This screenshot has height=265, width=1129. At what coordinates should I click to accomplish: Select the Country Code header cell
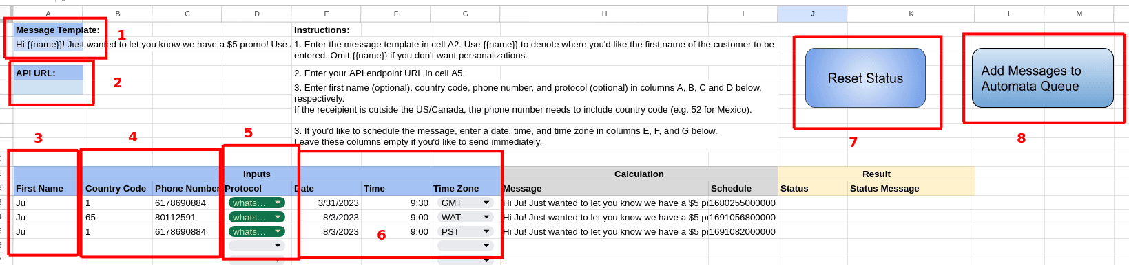pyautogui.click(x=118, y=188)
